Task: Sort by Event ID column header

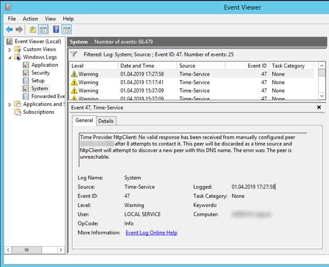Action: [247, 66]
